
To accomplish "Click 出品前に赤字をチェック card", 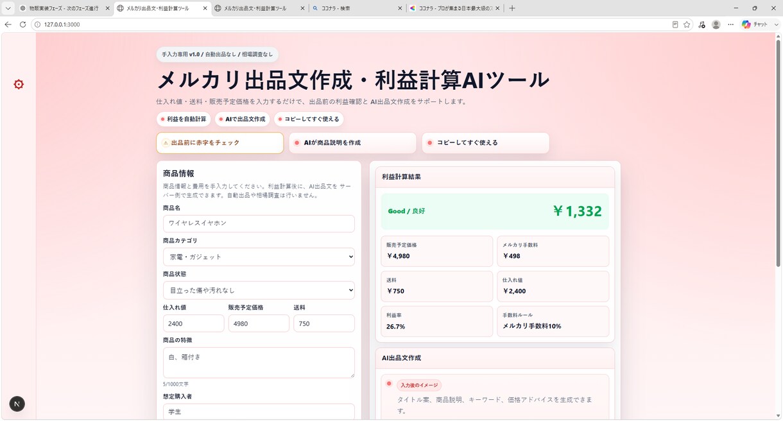I will click(x=220, y=143).
